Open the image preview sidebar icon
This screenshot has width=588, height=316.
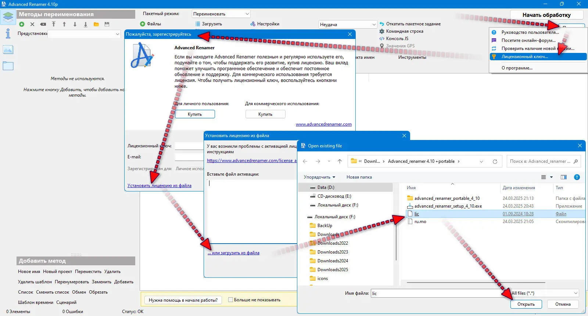(8, 50)
